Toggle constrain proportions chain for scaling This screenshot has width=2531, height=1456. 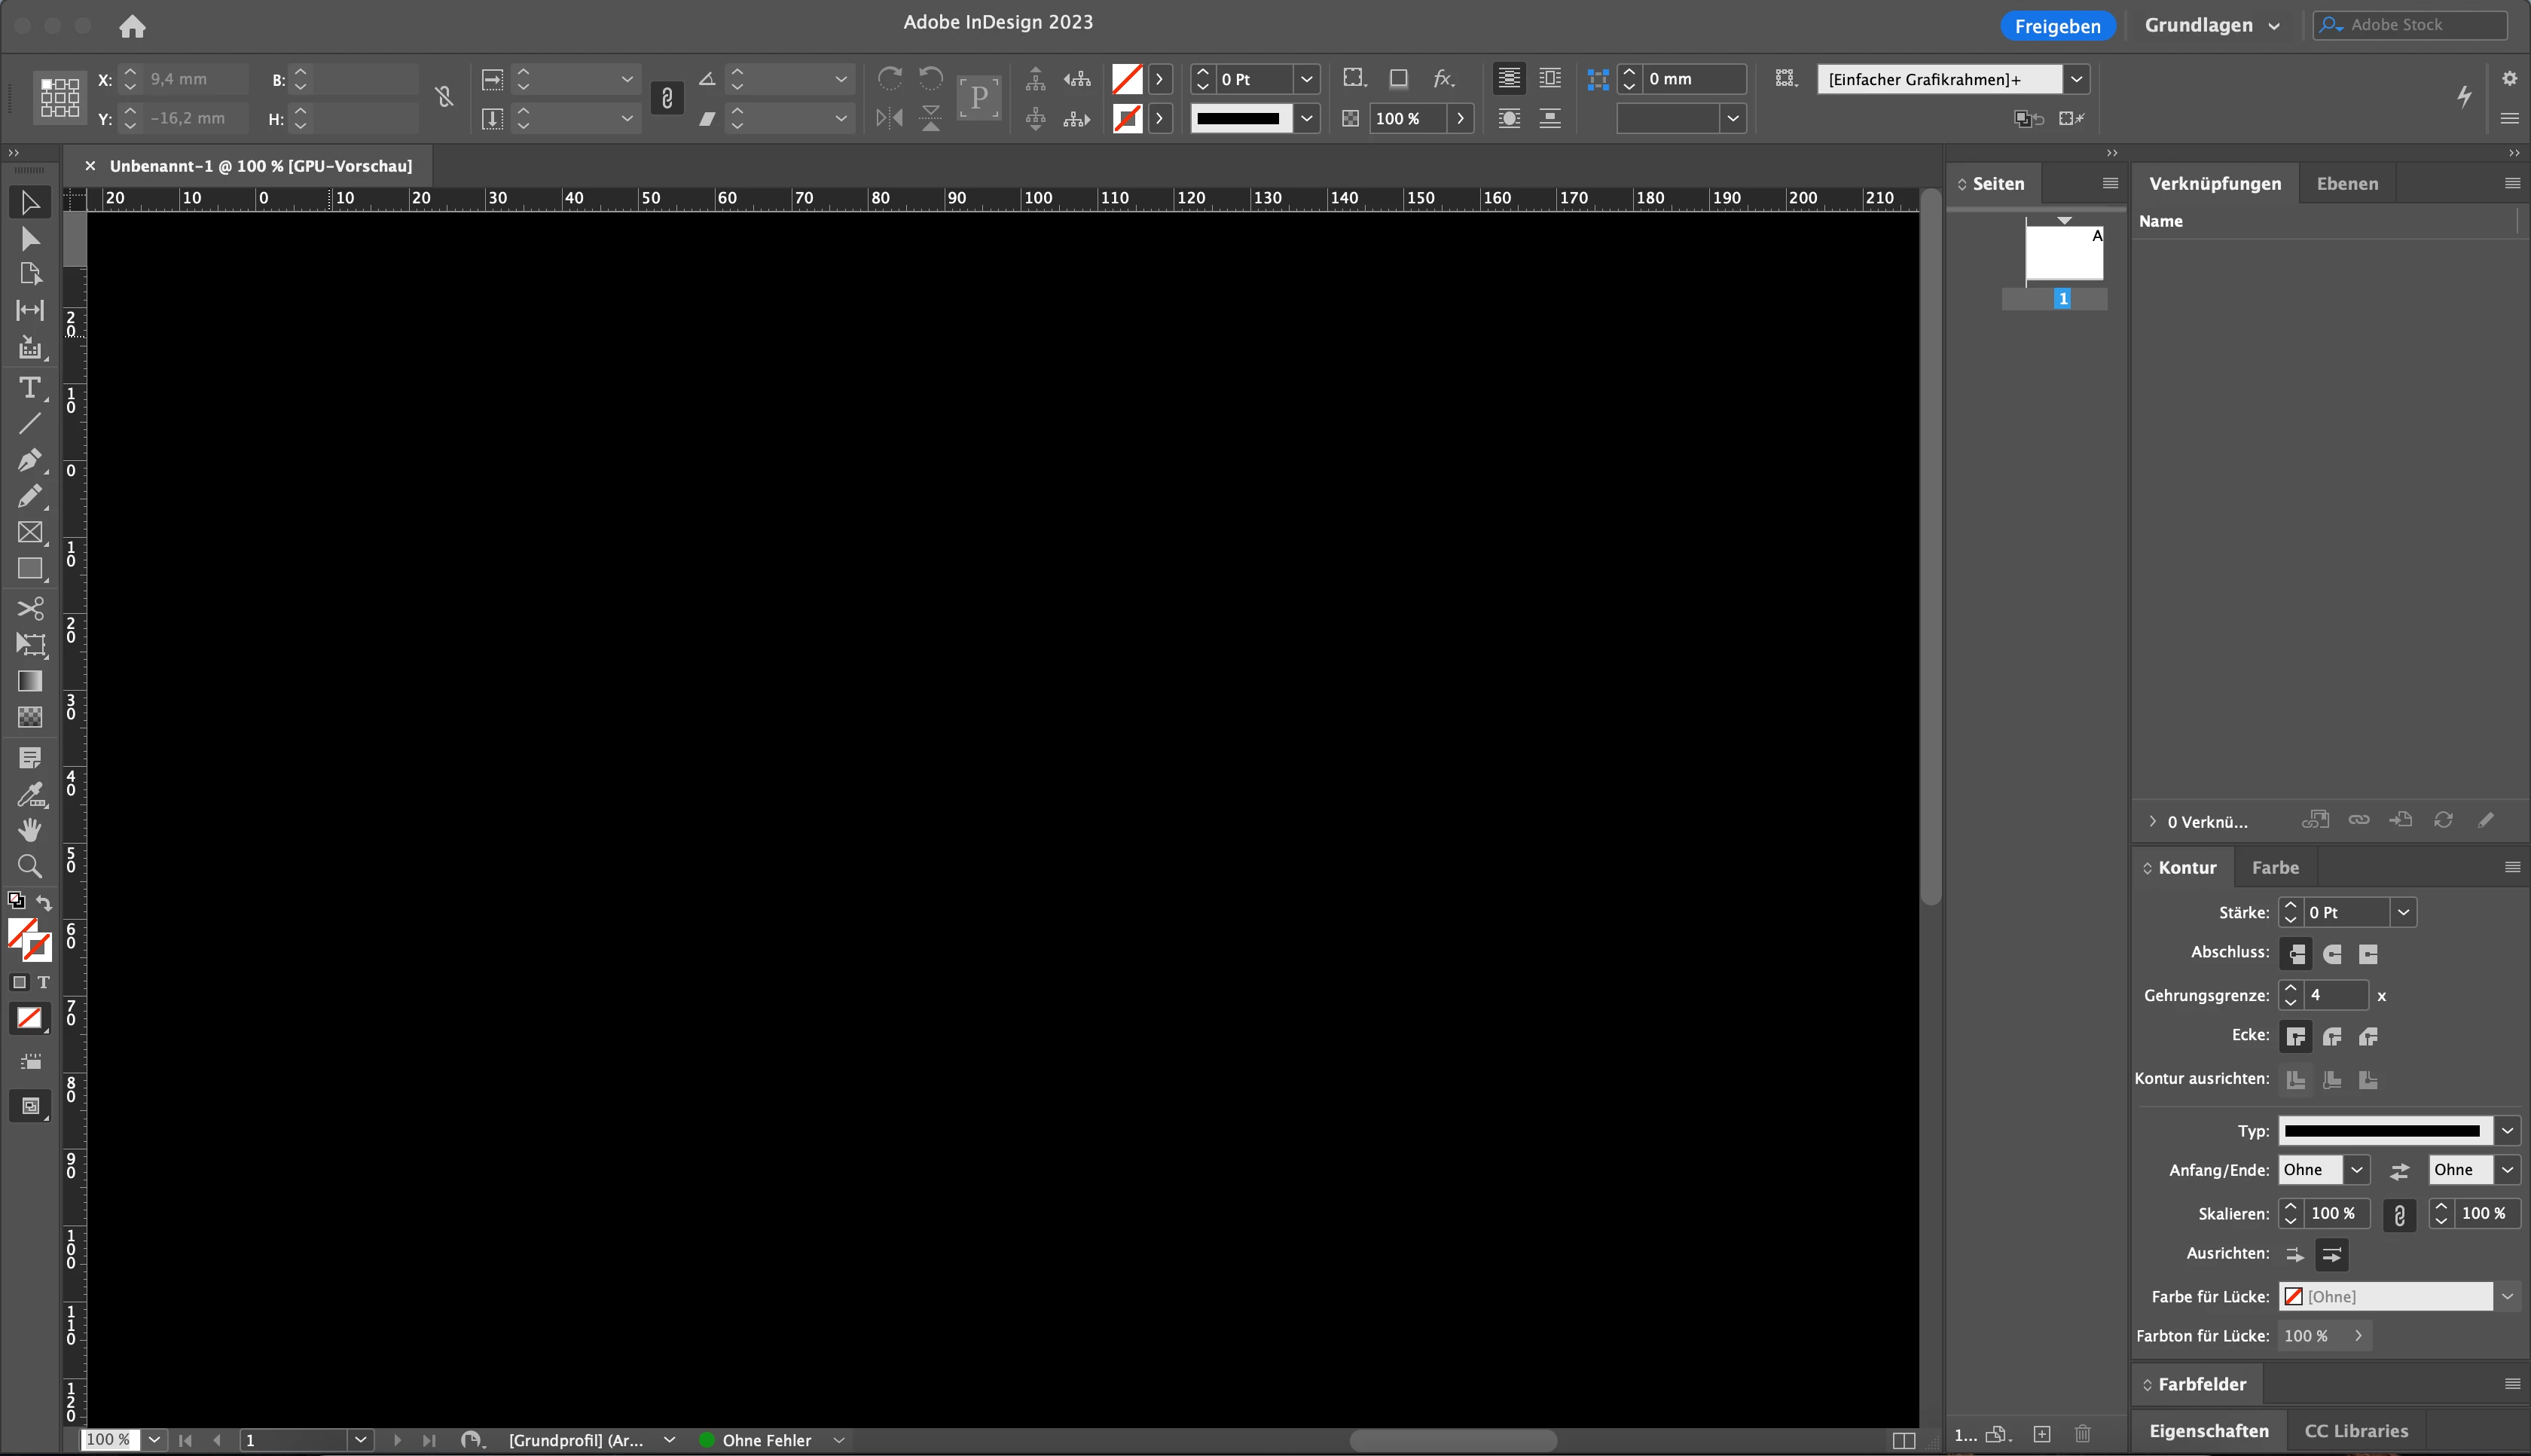667,98
